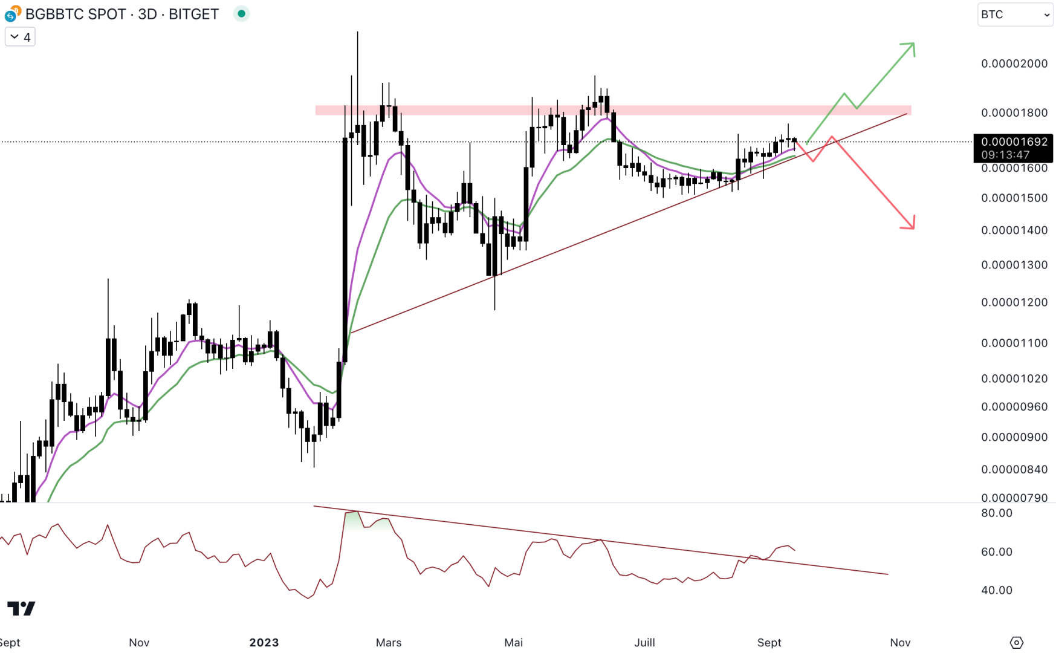Click the 0.00001400 price axis label
Viewport: 1056px width, 653px height.
tap(1014, 230)
